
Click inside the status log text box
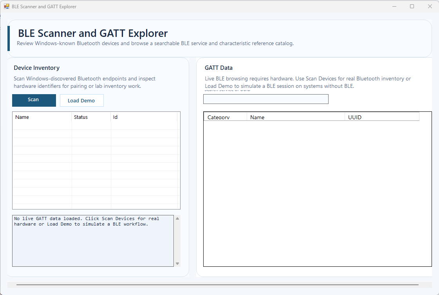[93, 240]
